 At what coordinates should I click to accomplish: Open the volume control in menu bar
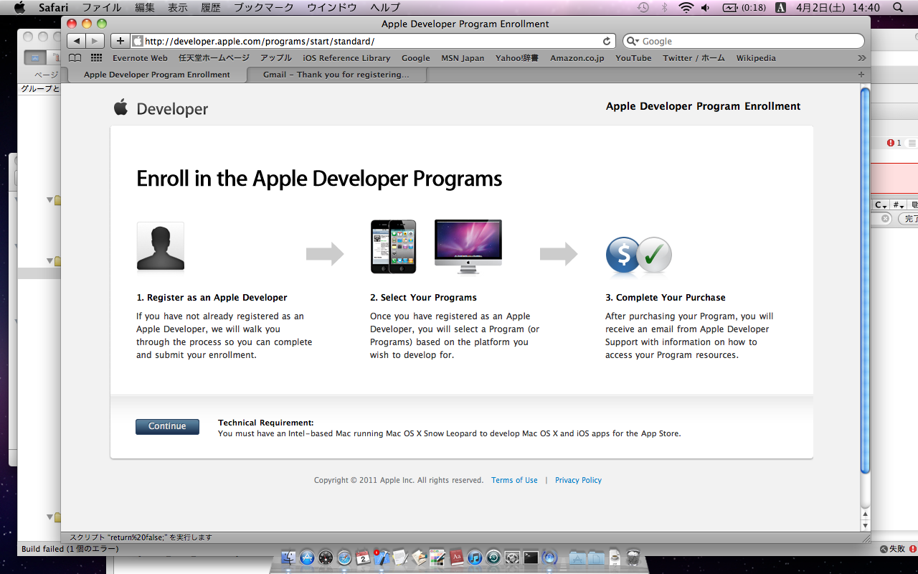(706, 8)
